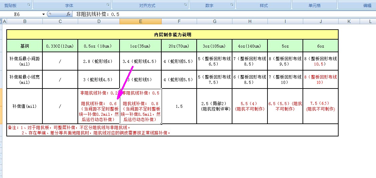
Task: Select the highlighted column E header
Action: point(141,22)
